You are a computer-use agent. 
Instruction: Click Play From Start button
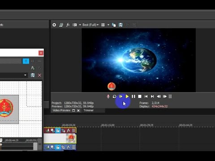click(x=120, y=97)
